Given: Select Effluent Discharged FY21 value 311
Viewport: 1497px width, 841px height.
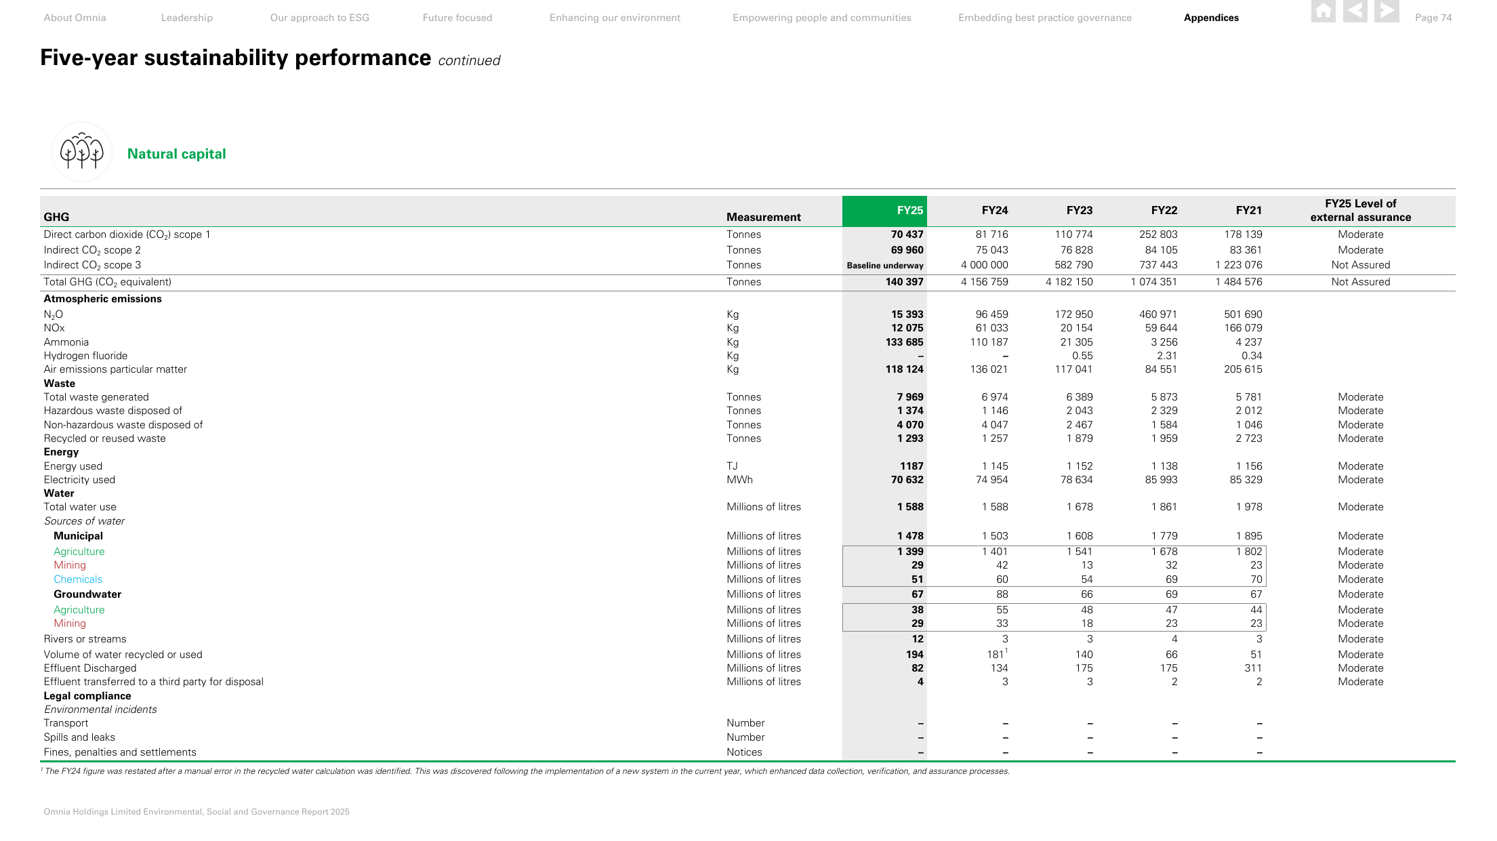Looking at the screenshot, I should [x=1253, y=668].
